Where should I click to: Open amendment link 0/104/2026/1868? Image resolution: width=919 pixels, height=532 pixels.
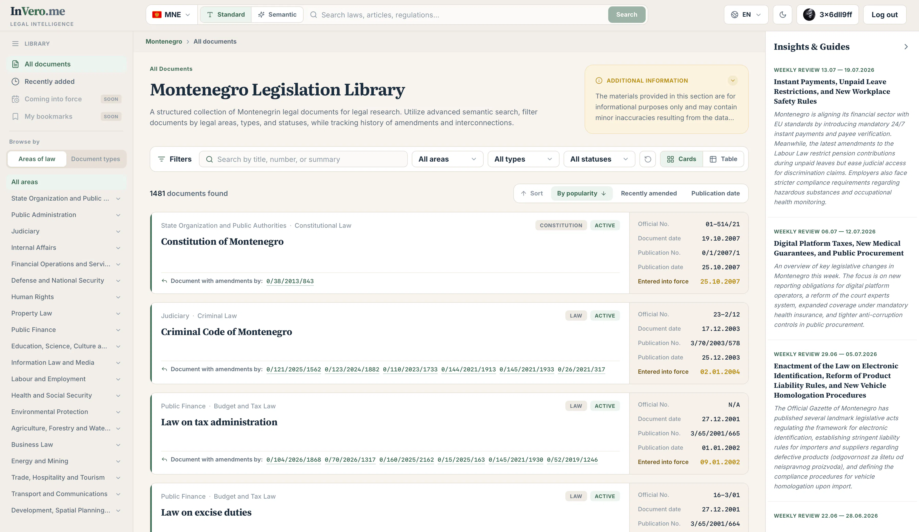tap(294, 460)
